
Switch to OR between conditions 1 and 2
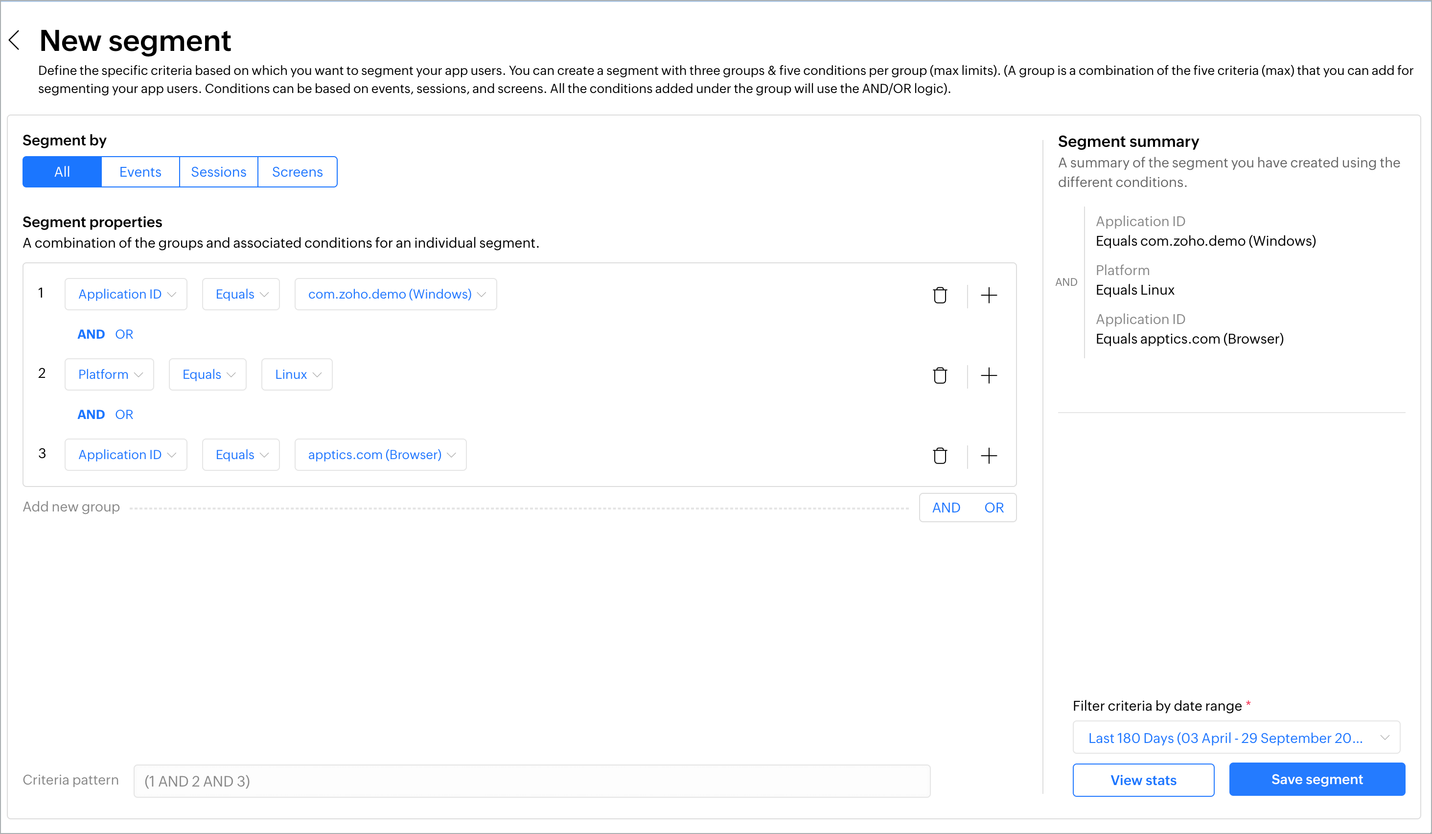tap(124, 334)
